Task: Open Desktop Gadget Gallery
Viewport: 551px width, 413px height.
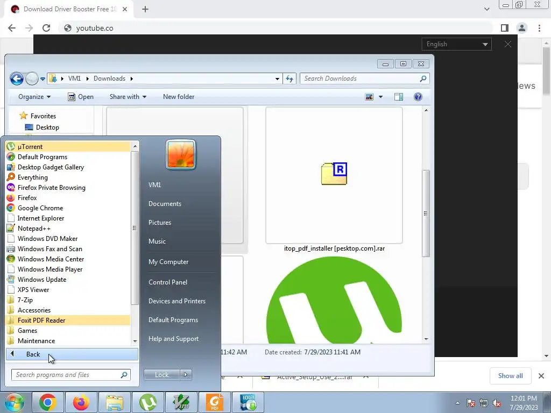Action: point(68,167)
